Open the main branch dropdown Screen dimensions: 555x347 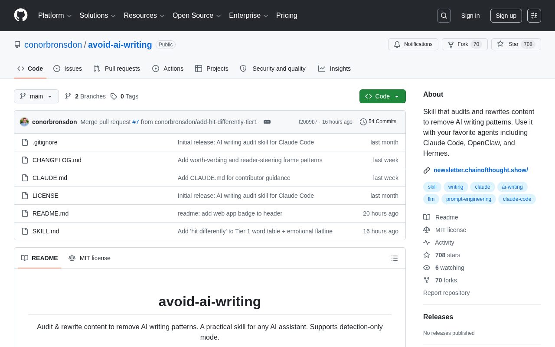point(36,96)
